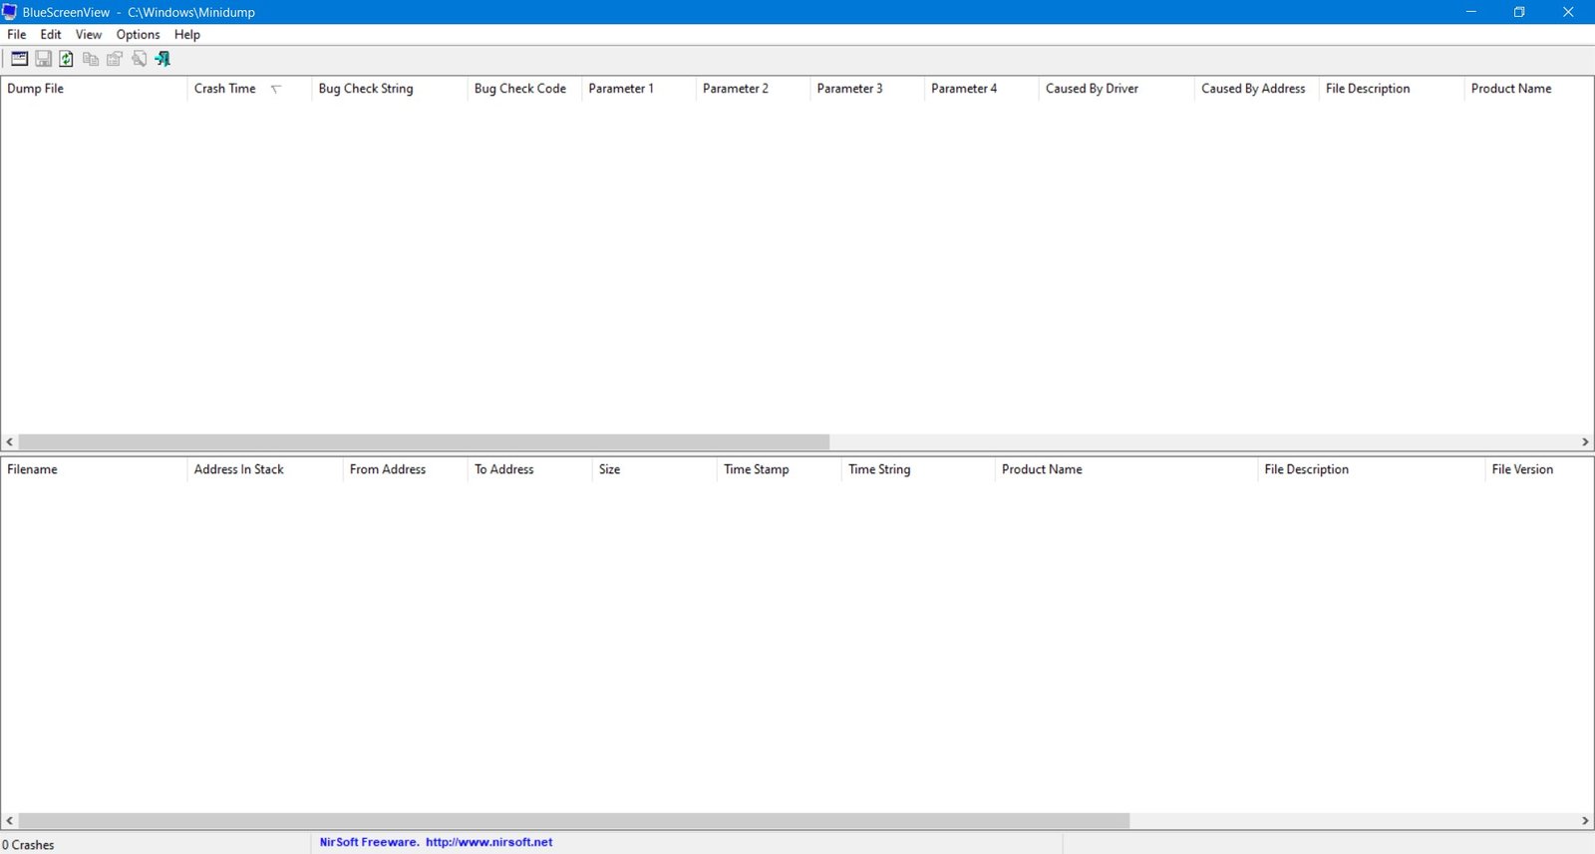Refresh the crash list via toolbar

pos(66,59)
